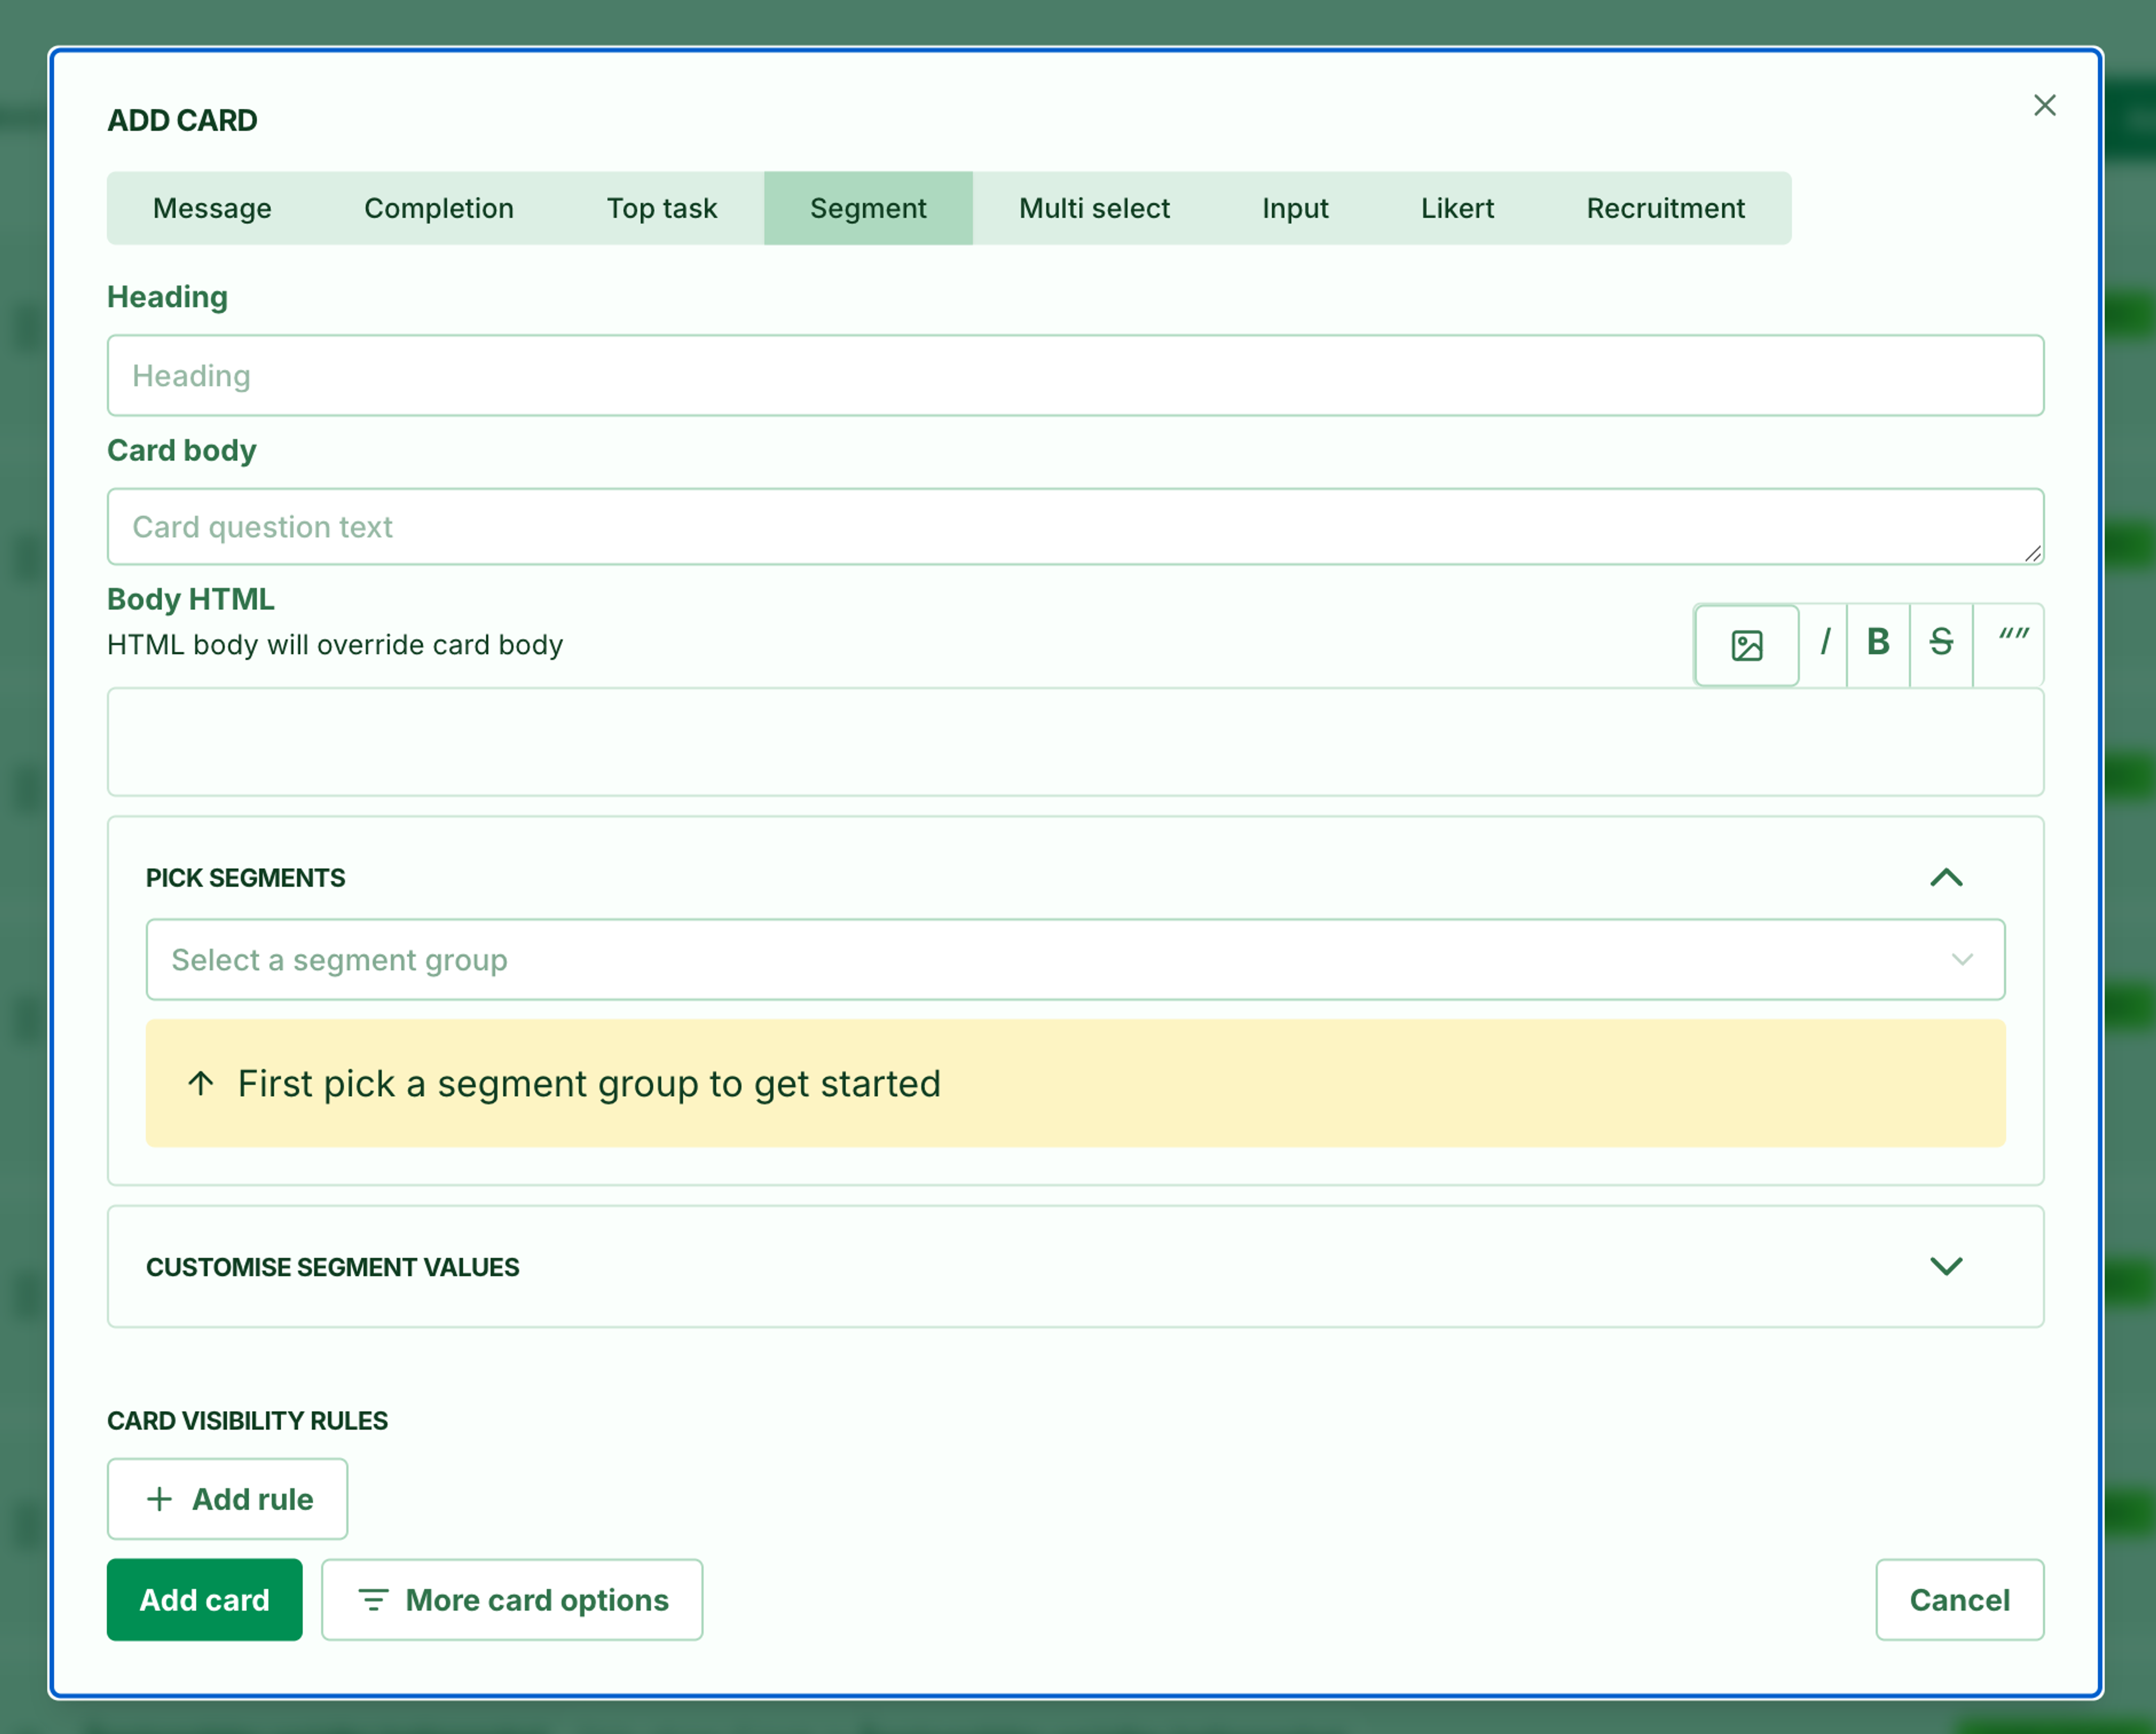Image resolution: width=2156 pixels, height=1734 pixels.
Task: Click the CUSTOMISE SEGMENT VALUES heading text
Action: point(332,1267)
